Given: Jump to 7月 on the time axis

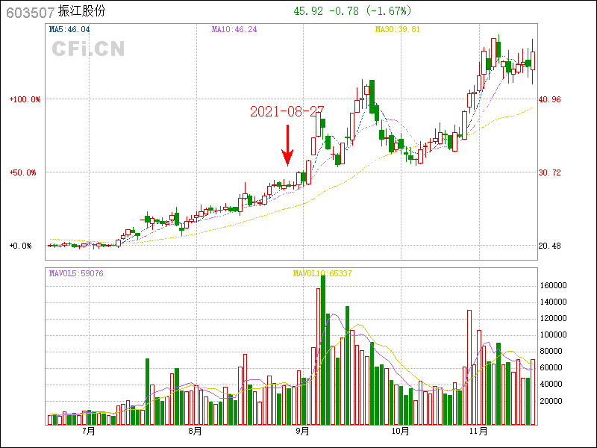Looking at the screenshot, I should coord(89,431).
